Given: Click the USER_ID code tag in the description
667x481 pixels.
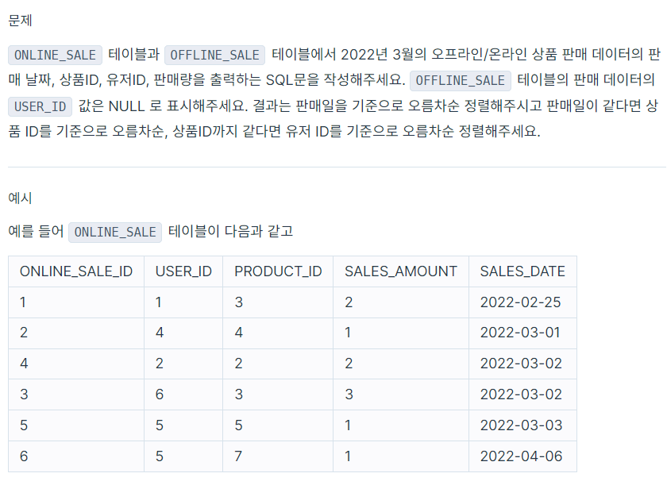Looking at the screenshot, I should [40, 106].
